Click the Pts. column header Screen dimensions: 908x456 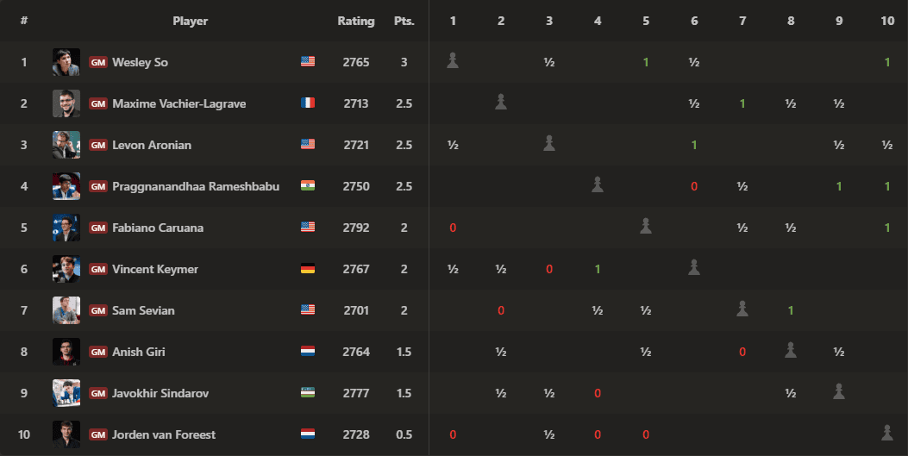(404, 21)
